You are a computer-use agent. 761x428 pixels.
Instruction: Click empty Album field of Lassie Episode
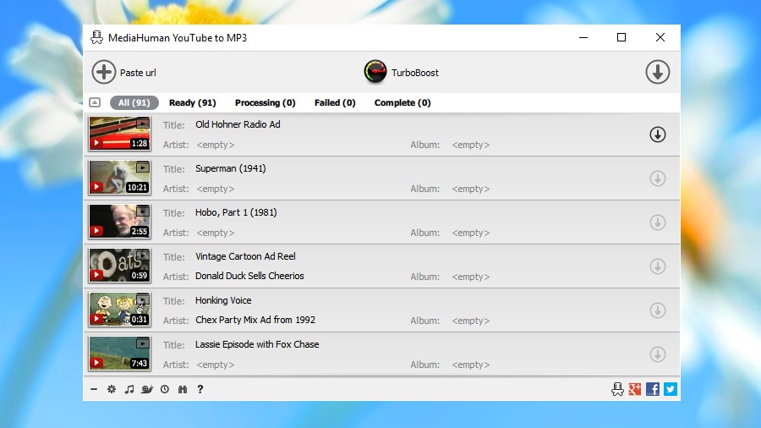[471, 365]
